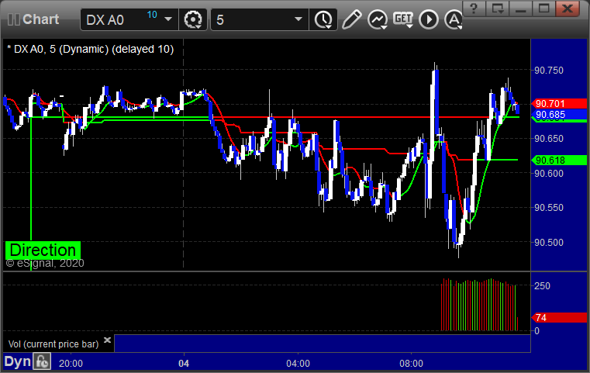This screenshot has height=373, width=590.
Task: Click the blue 10 delay indicator
Action: (x=152, y=15)
